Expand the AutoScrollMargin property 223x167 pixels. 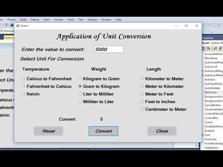coord(203,71)
